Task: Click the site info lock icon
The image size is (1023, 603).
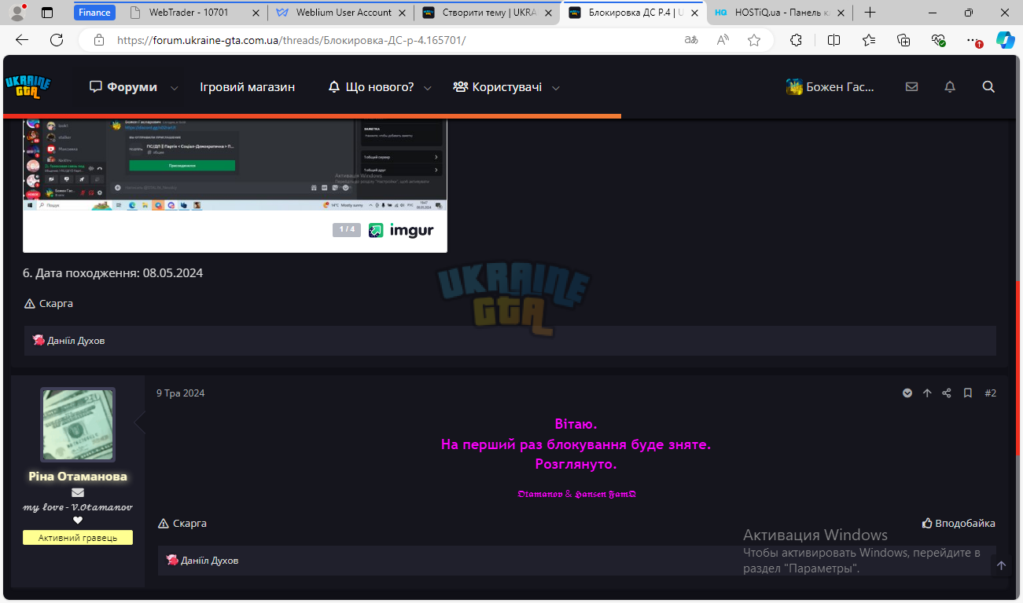Action: tap(98, 40)
